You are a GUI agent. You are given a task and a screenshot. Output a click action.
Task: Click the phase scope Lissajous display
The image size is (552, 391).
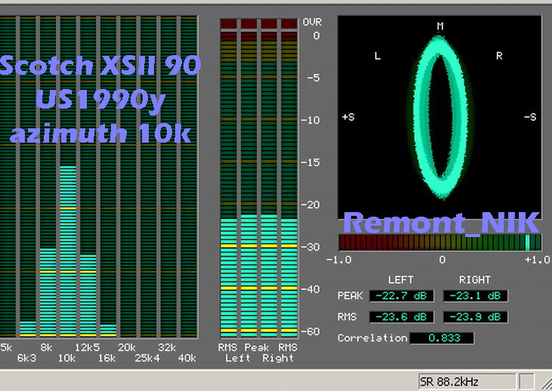pyautogui.click(x=439, y=119)
